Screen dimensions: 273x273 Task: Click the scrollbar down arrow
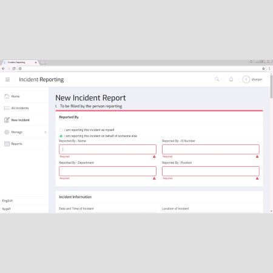click(x=271, y=211)
